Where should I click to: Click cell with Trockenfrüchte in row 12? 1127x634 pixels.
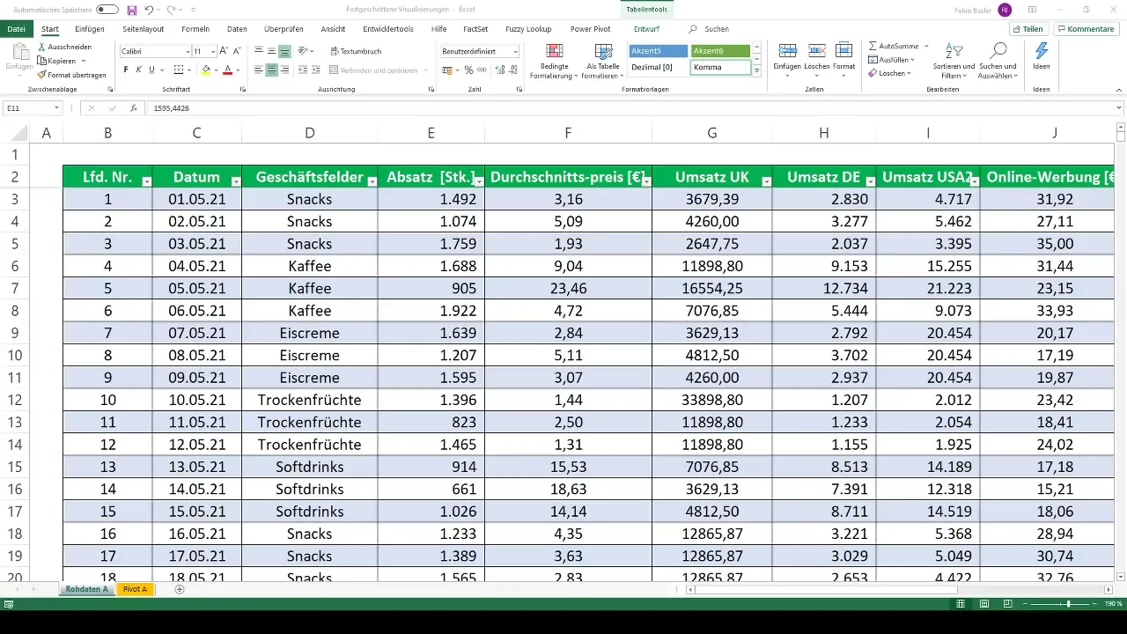point(309,400)
